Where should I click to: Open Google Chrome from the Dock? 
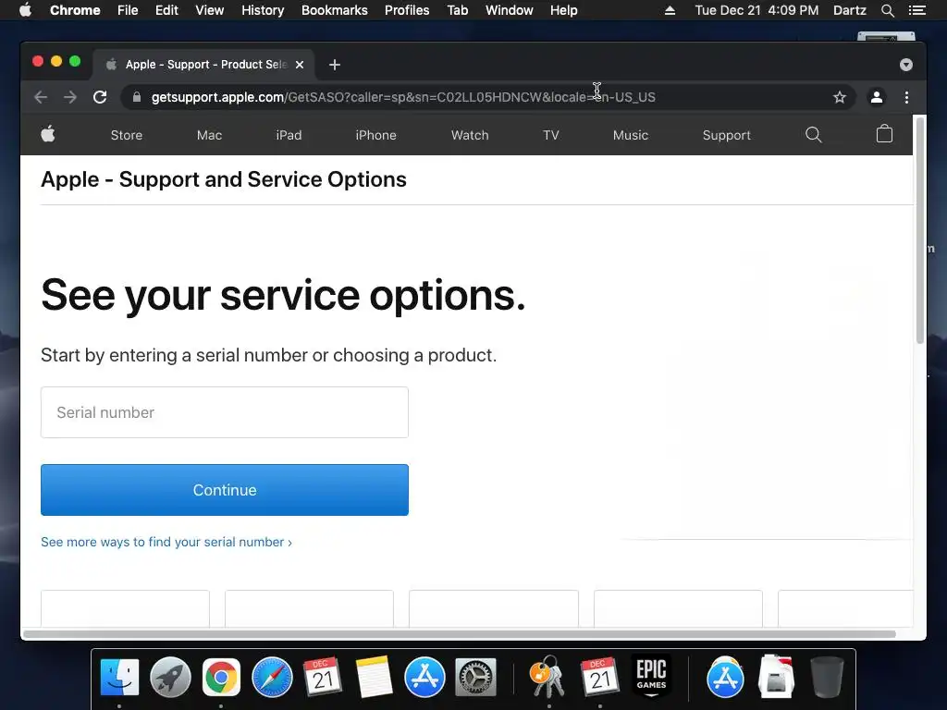click(221, 677)
